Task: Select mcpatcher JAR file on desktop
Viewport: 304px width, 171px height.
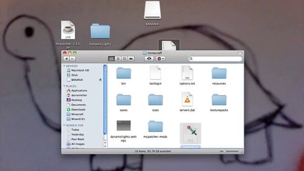Action: point(68,30)
